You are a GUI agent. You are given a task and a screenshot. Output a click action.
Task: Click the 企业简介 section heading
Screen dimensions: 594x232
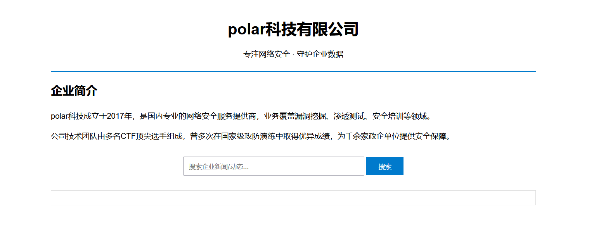click(x=74, y=91)
